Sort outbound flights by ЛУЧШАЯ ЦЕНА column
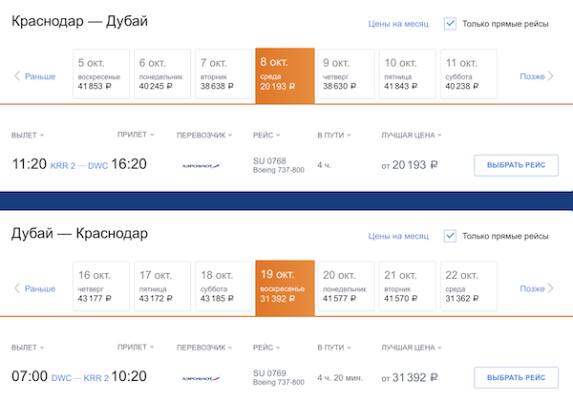The height and width of the screenshot is (402, 573). tap(414, 135)
